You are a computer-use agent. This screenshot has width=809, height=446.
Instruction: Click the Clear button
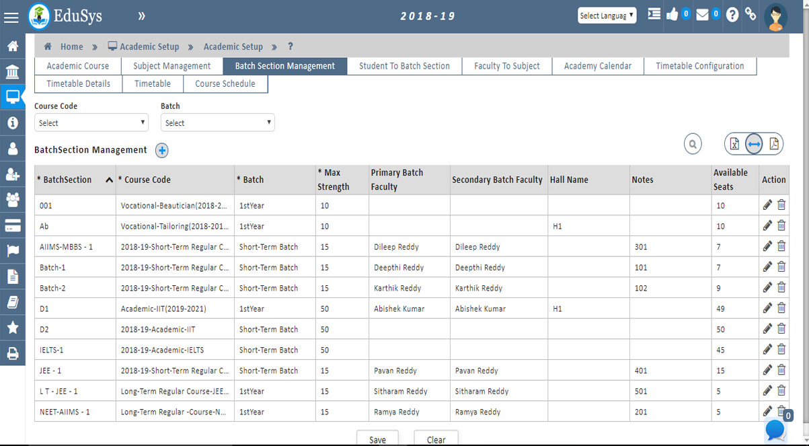pyautogui.click(x=436, y=439)
